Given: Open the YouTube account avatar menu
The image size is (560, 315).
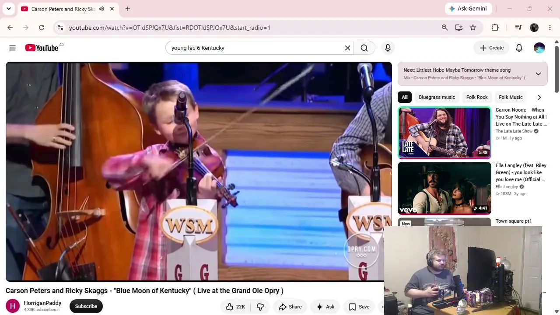Looking at the screenshot, I should tap(539, 48).
